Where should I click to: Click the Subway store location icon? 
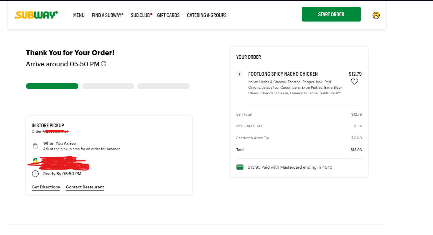[x=35, y=160]
